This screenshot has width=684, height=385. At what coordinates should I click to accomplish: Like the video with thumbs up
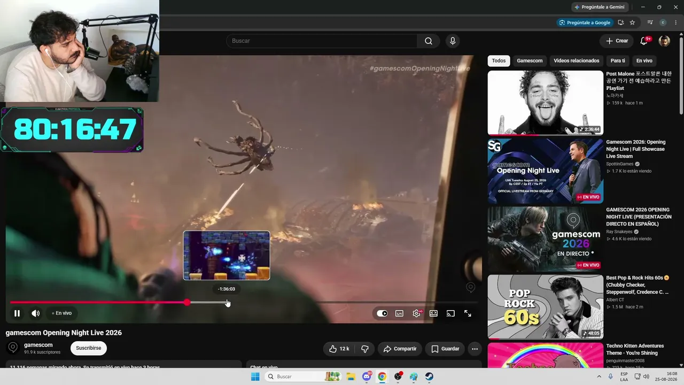(339, 349)
